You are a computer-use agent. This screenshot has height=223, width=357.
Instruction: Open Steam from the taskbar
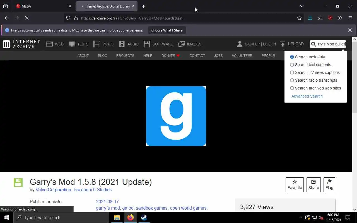click(x=144, y=217)
